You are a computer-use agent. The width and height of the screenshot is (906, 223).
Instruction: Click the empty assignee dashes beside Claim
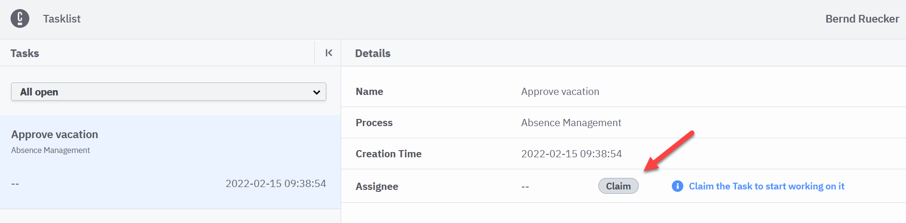tap(525, 187)
